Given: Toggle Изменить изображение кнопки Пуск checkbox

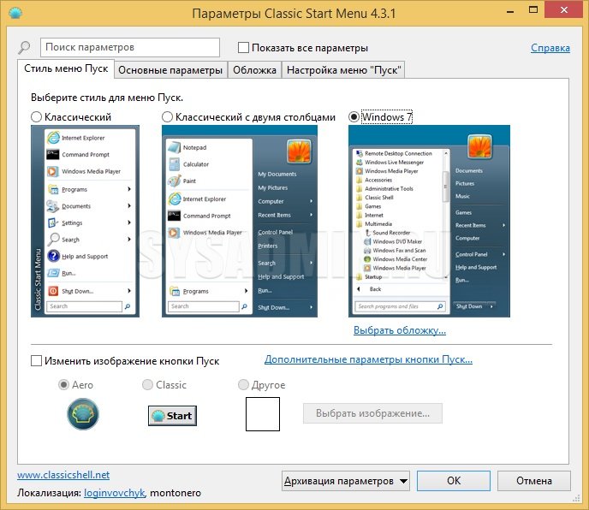Looking at the screenshot, I should coord(37,361).
